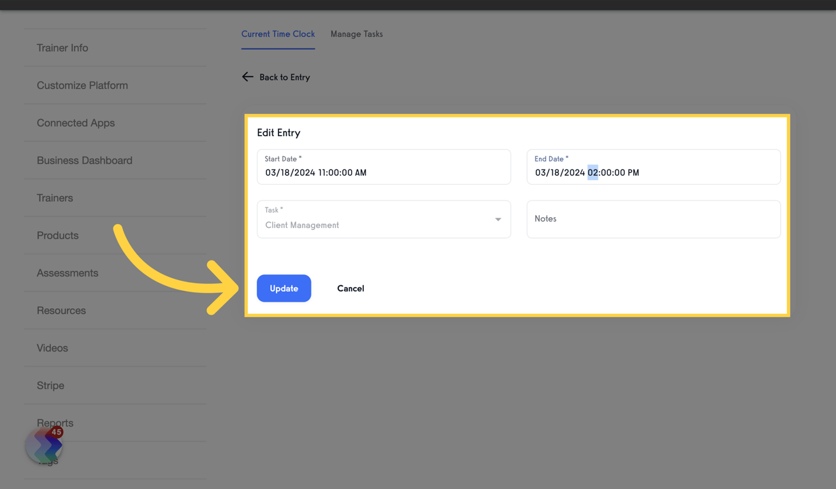
Task: Click the Edit Entry heading
Action: (x=278, y=133)
